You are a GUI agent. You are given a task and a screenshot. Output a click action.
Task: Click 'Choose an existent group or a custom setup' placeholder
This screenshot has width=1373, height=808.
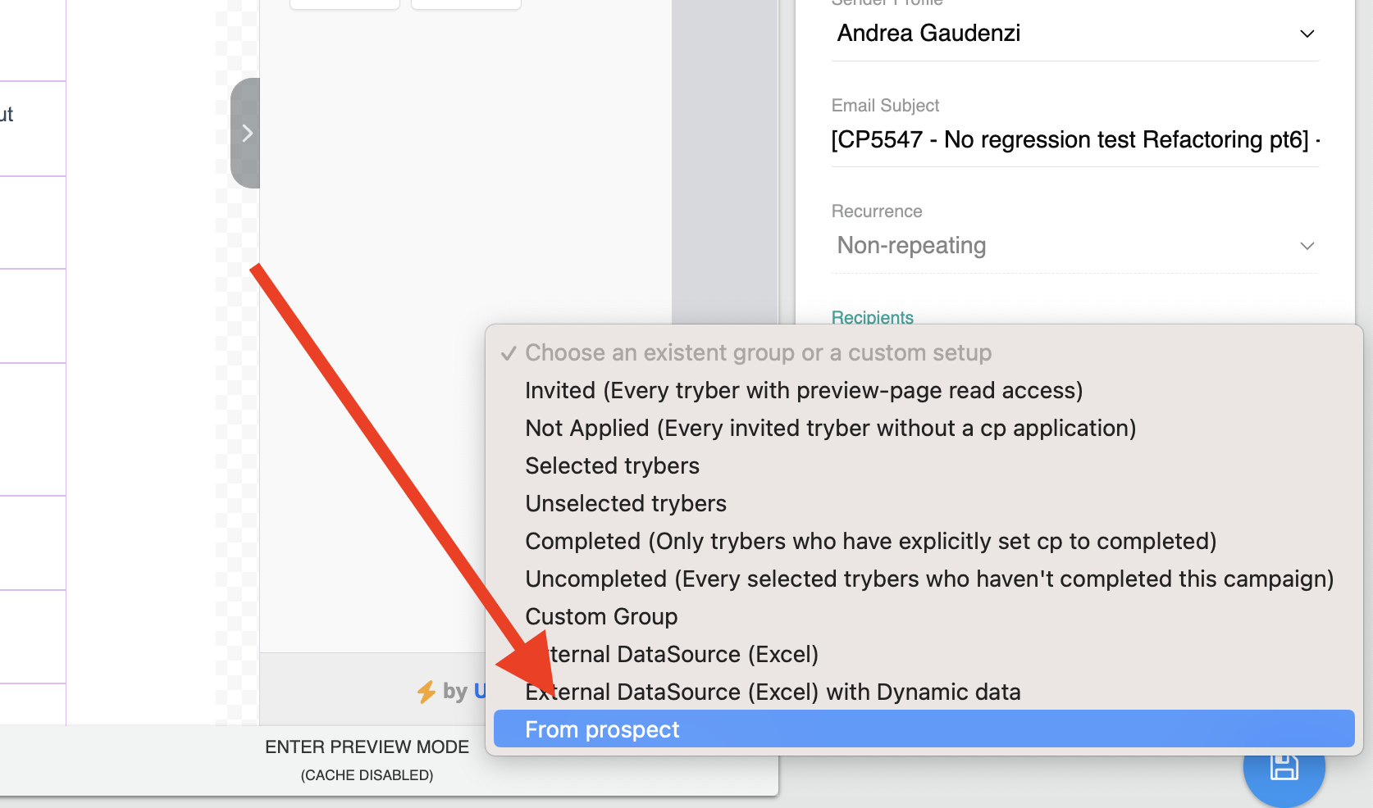[x=924, y=352]
